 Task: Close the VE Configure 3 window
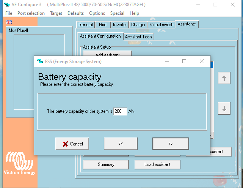coord(233,5)
